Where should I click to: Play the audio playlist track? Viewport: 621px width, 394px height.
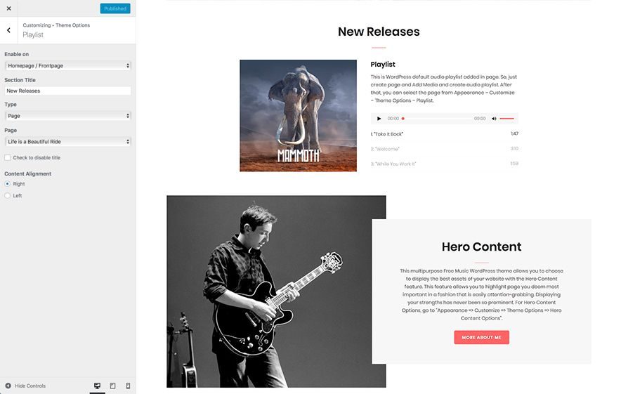(379, 119)
